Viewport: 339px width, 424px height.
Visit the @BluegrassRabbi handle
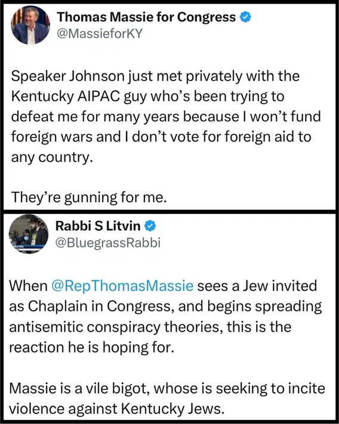click(108, 242)
